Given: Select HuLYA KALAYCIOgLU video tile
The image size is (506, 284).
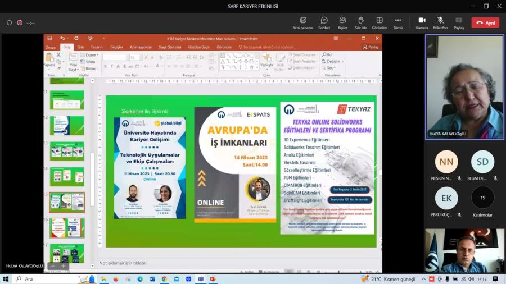Looking at the screenshot, I should pyautogui.click(x=465, y=87).
